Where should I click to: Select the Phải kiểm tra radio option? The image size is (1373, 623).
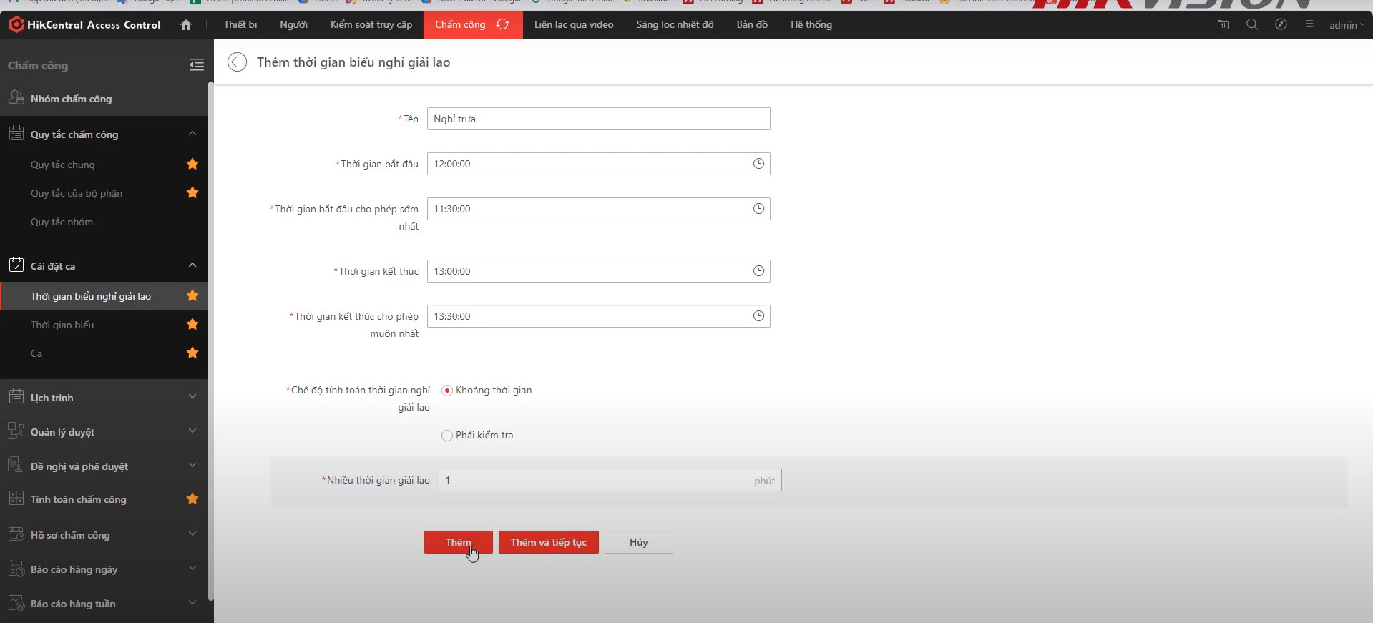[447, 436]
